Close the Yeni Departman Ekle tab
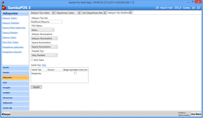Screen dimensions: 203x118 pyautogui.click(x=105, y=13)
